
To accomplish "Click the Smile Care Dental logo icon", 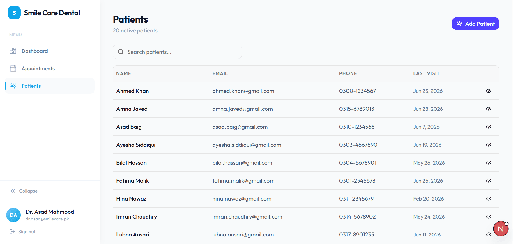I will (14, 13).
